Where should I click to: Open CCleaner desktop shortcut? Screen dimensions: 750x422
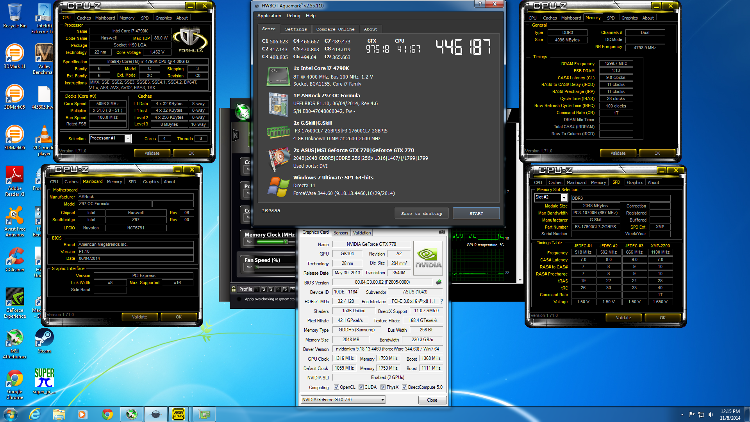[14, 259]
